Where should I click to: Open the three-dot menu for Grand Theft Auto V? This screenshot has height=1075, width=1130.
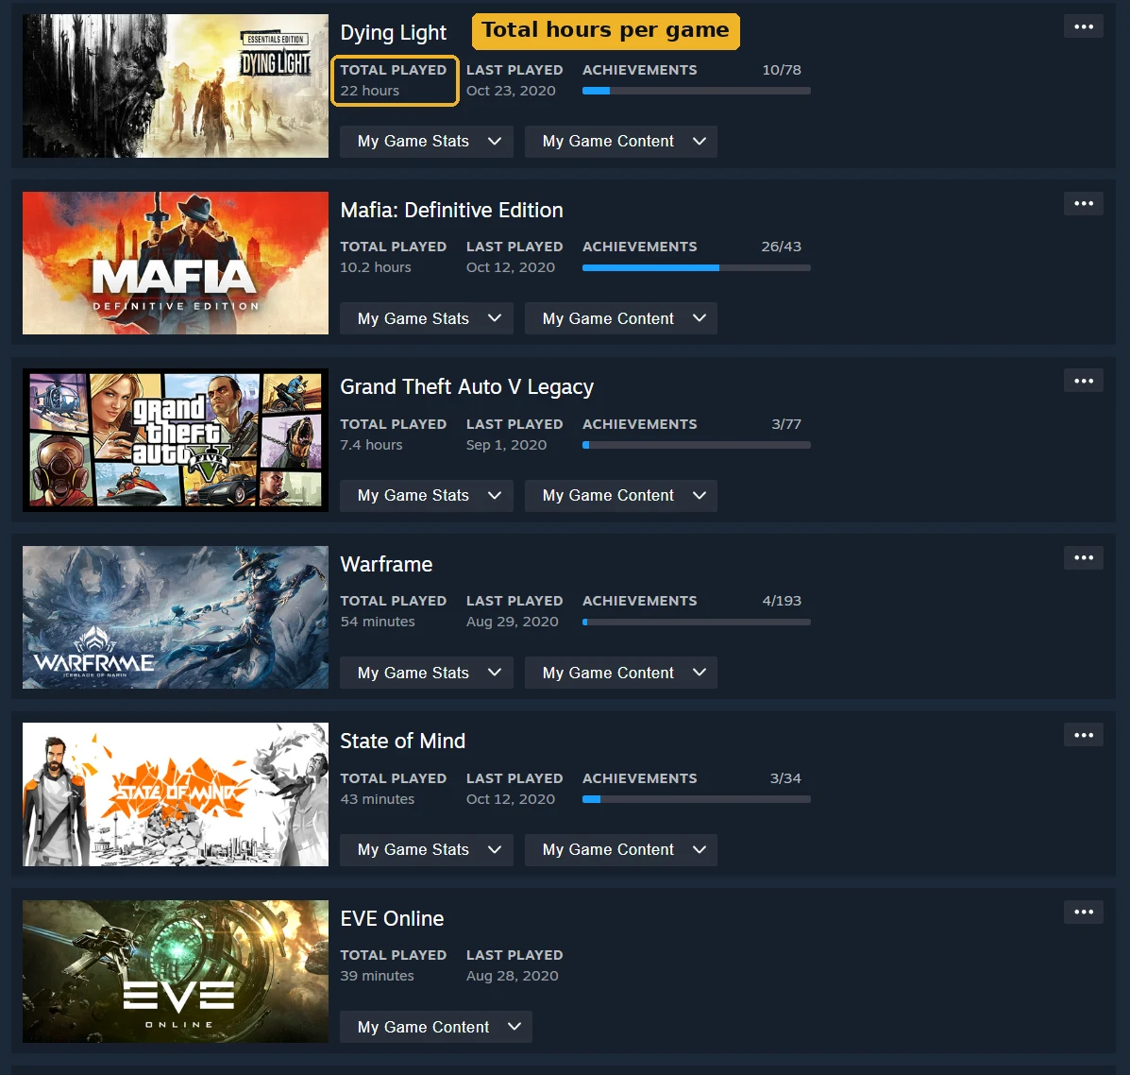pos(1083,381)
